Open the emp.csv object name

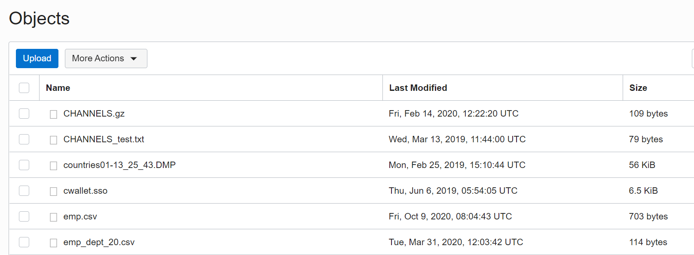pyautogui.click(x=80, y=216)
